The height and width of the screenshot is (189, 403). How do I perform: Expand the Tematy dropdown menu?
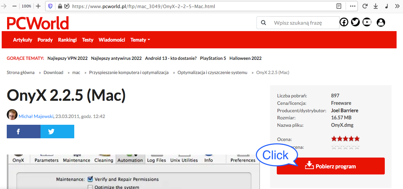140,40
